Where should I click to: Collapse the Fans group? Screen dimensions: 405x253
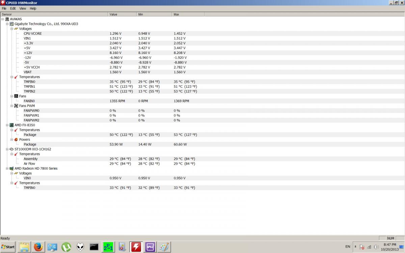coord(11,96)
